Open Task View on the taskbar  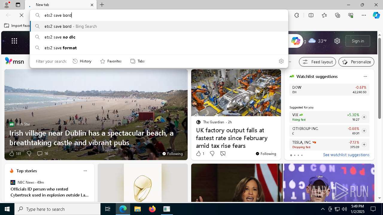(x=108, y=209)
